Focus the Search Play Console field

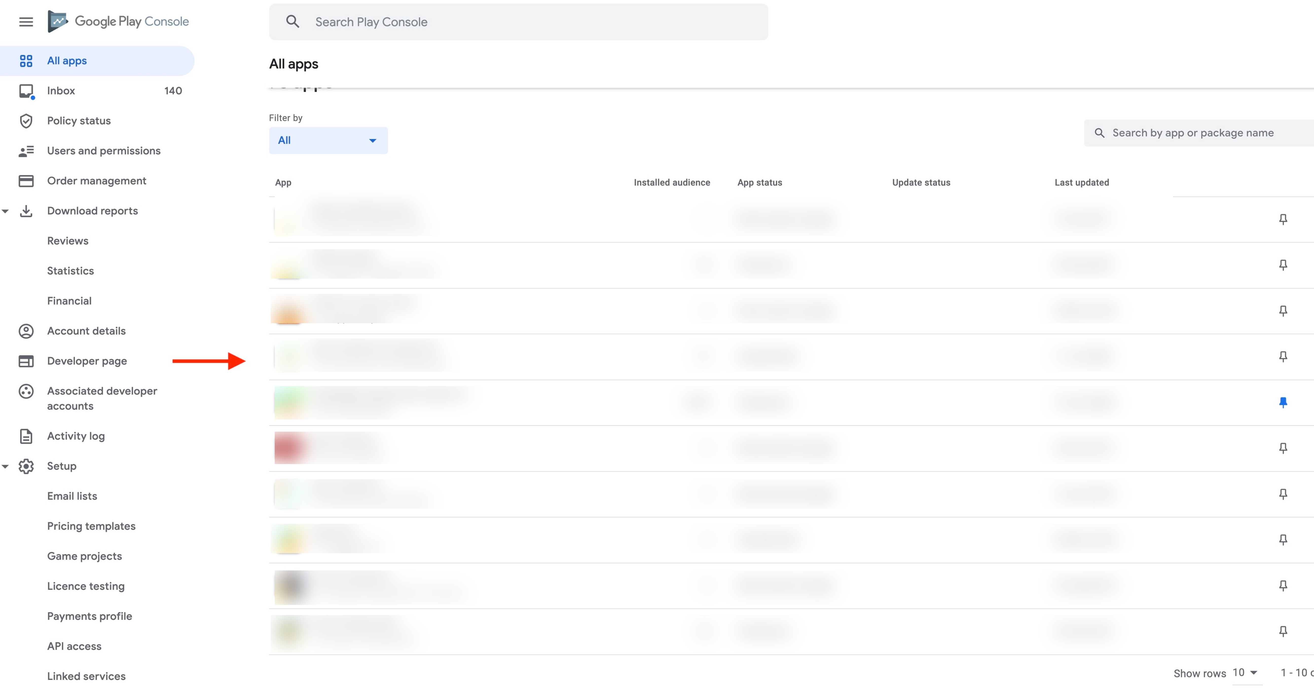tap(518, 22)
